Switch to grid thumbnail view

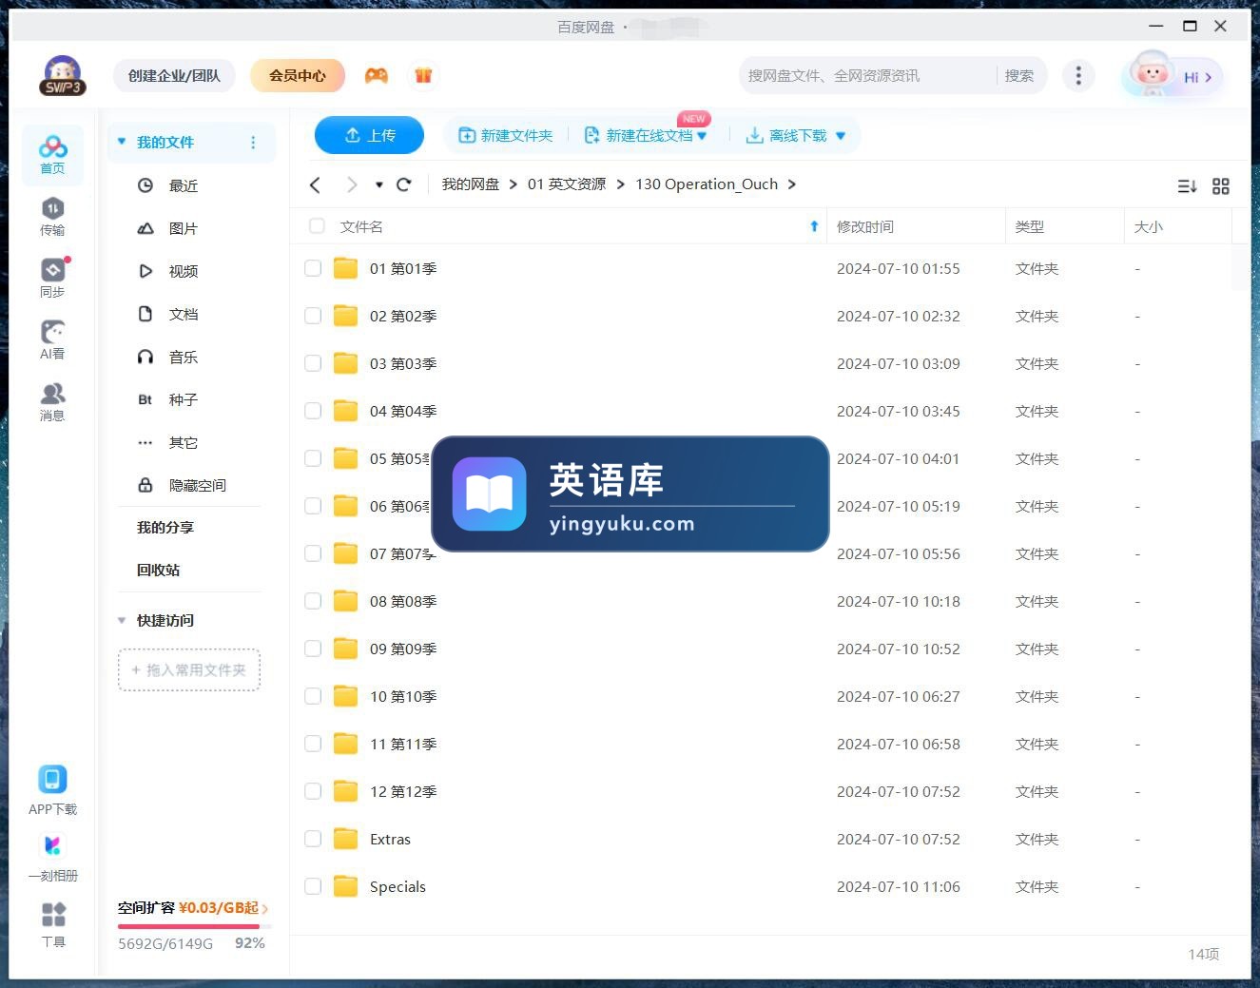tap(1221, 186)
